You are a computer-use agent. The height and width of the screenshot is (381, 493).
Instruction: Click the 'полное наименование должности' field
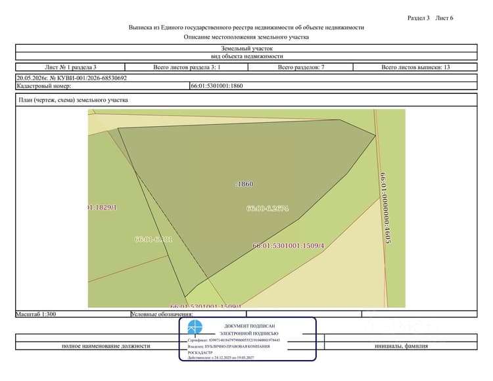click(106, 346)
